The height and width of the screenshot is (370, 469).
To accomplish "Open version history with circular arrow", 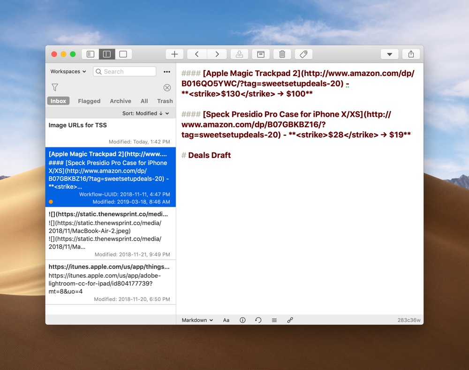I will (x=258, y=320).
